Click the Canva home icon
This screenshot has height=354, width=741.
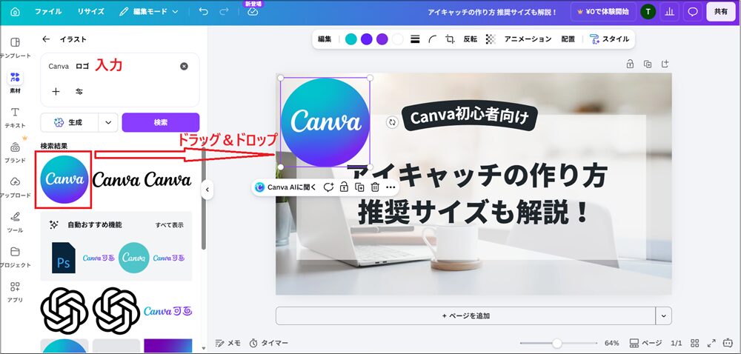(x=15, y=12)
